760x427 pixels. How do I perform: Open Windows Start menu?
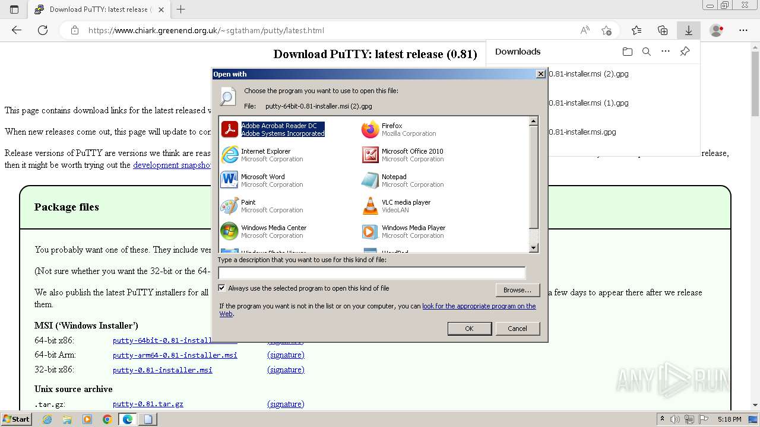pyautogui.click(x=16, y=419)
